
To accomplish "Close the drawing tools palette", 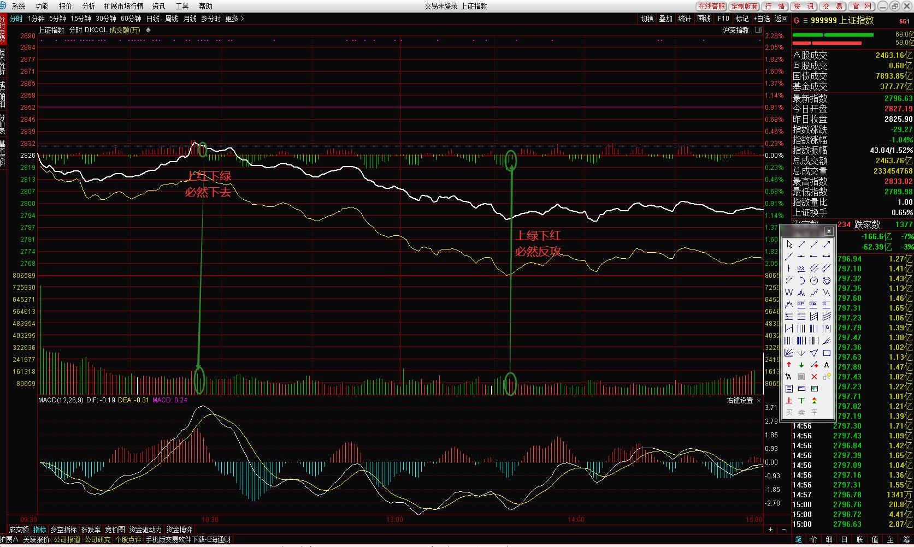I will [x=829, y=231].
